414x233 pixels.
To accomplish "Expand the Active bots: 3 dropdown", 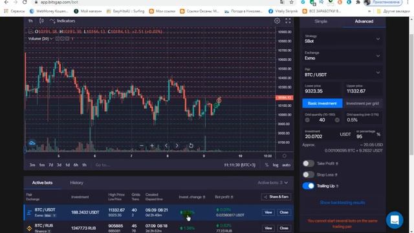I will point(273,183).
